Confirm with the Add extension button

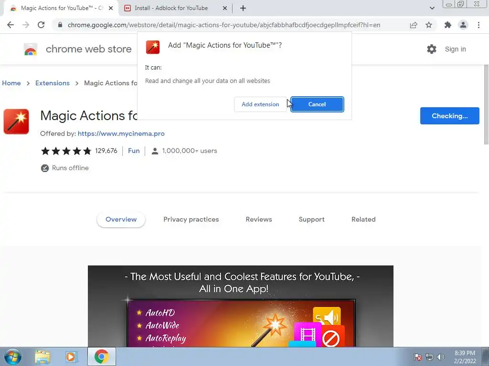point(260,104)
